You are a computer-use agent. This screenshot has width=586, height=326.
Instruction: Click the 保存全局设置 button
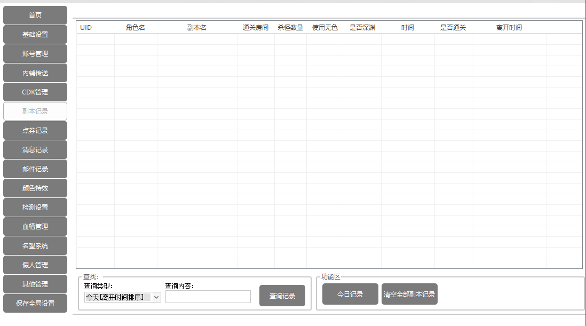[x=35, y=304]
